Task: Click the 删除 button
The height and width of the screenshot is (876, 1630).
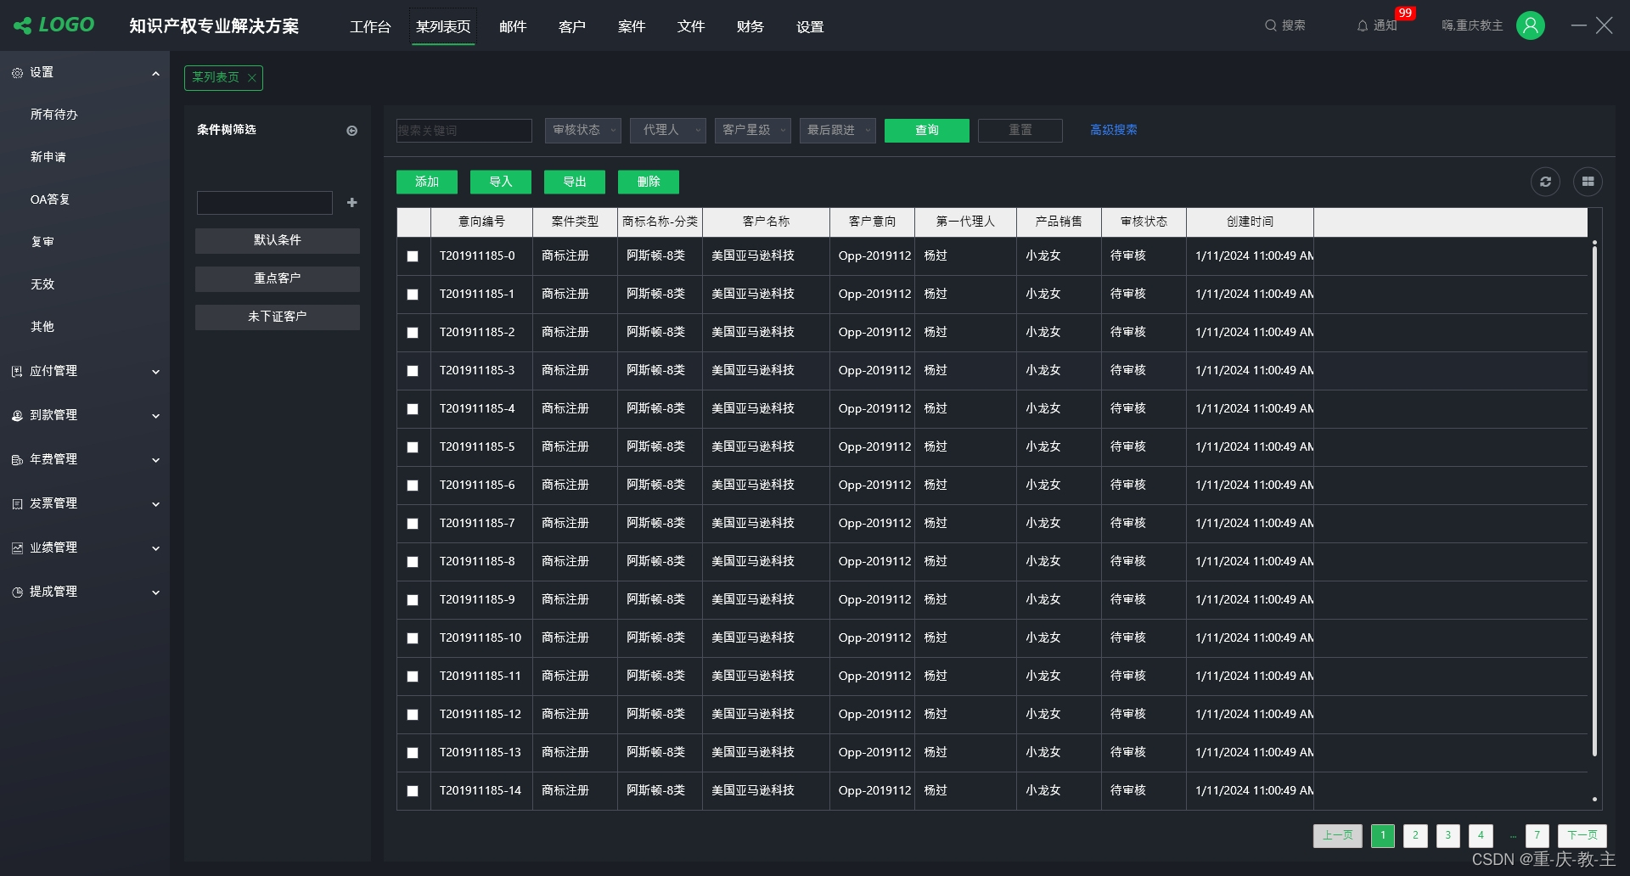Action: click(649, 182)
